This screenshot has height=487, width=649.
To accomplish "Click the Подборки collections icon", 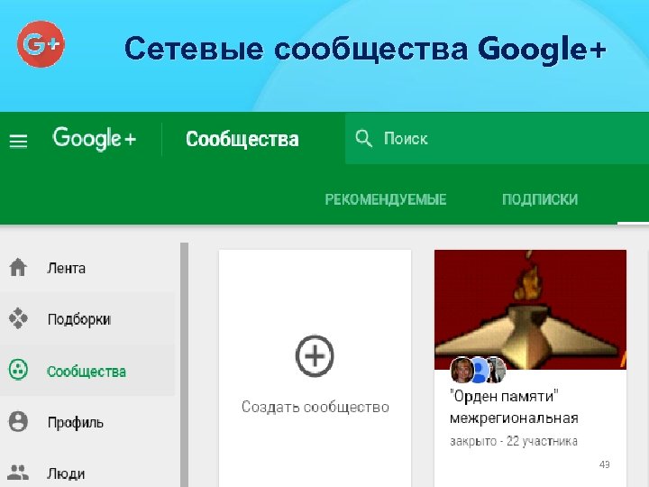I will tap(18, 318).
